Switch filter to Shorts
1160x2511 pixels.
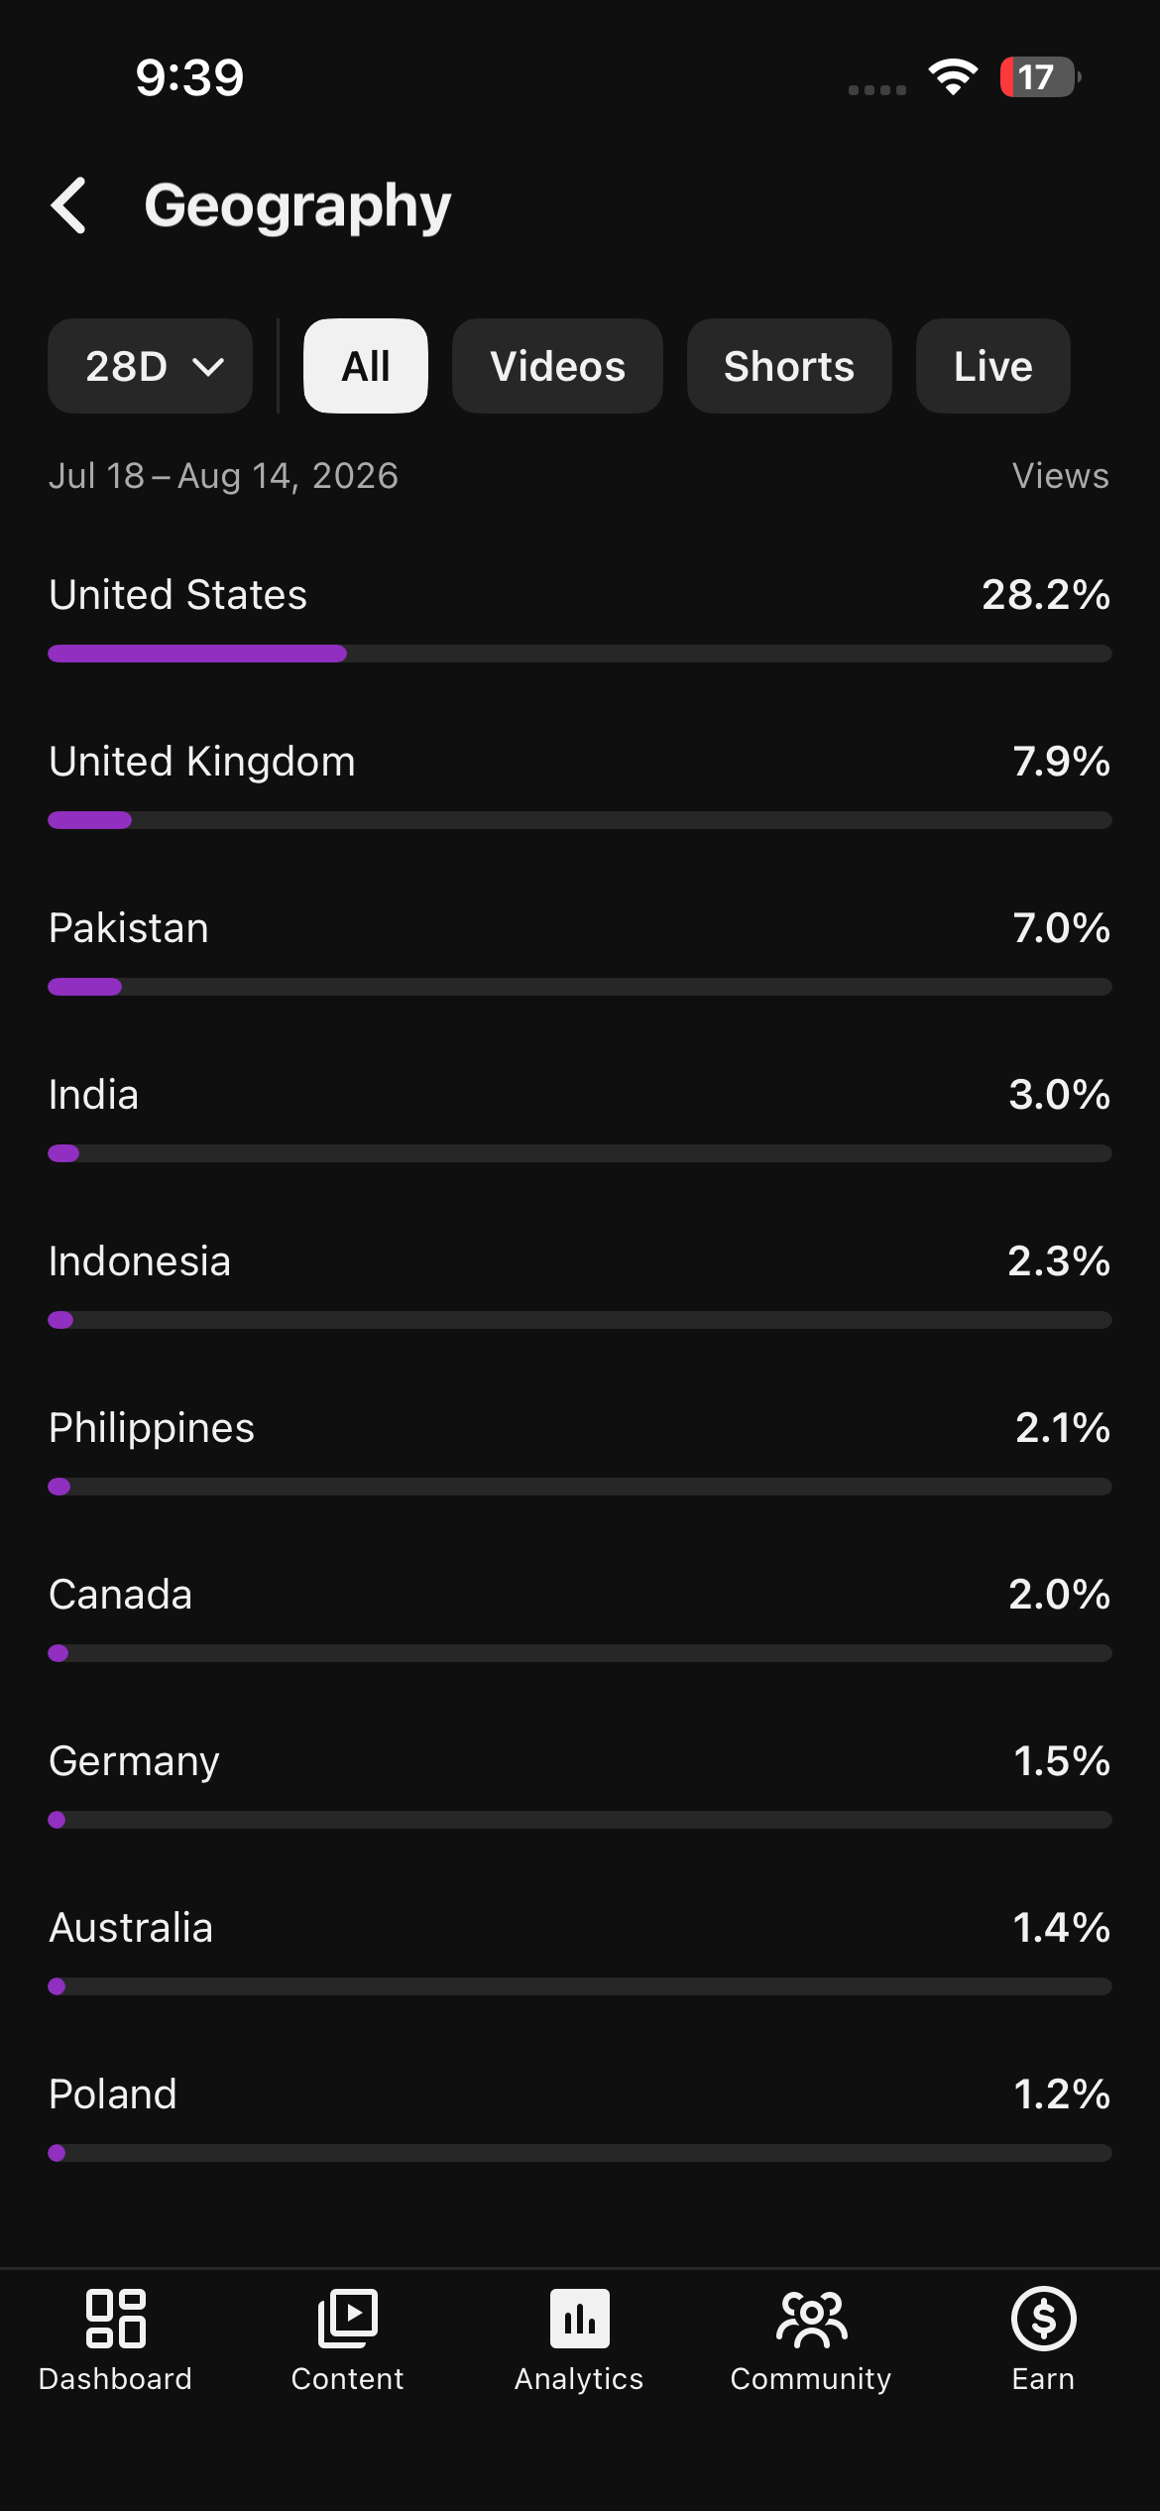pos(789,366)
